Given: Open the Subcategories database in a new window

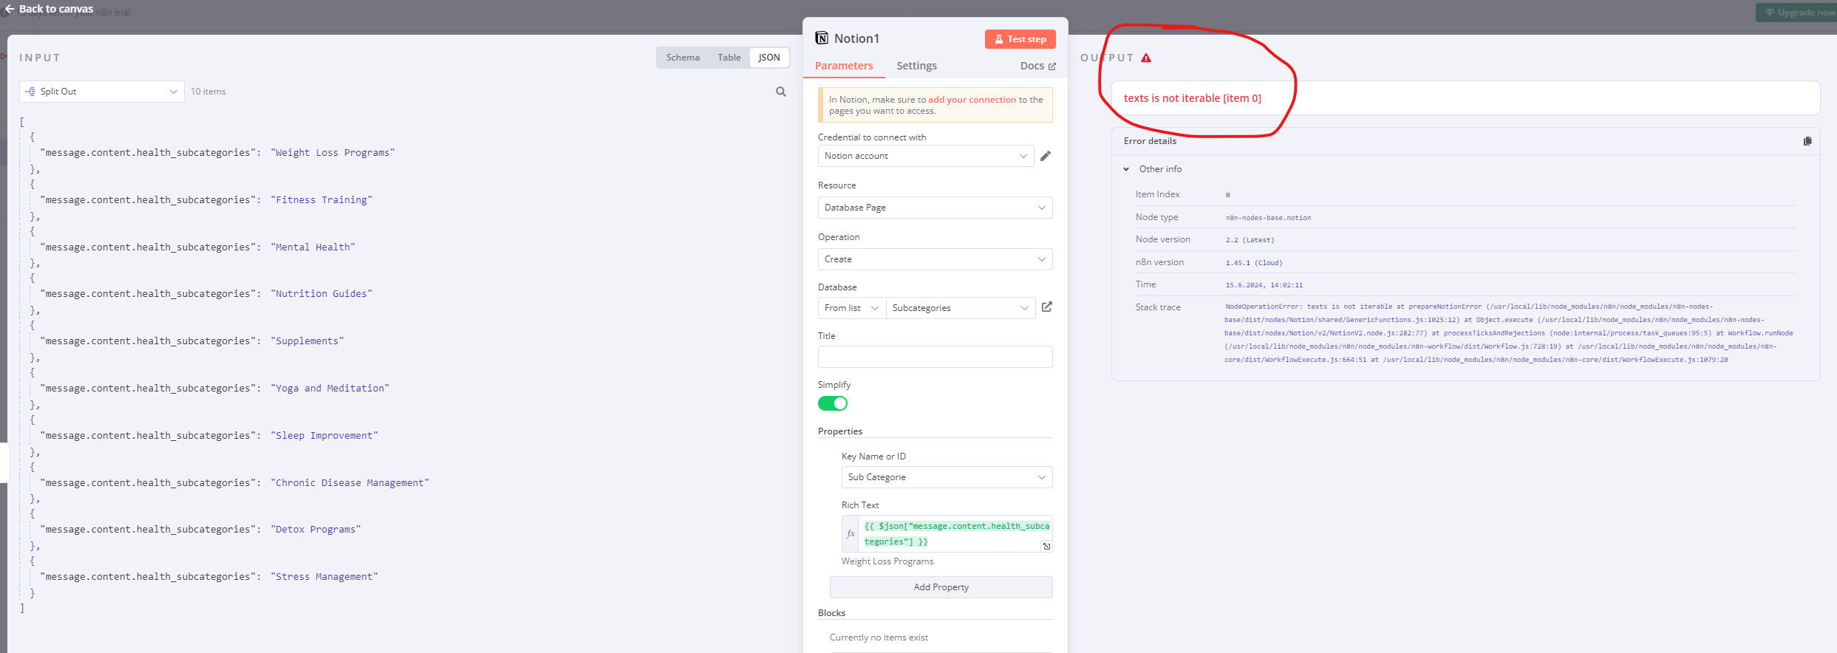Looking at the screenshot, I should click(1047, 307).
